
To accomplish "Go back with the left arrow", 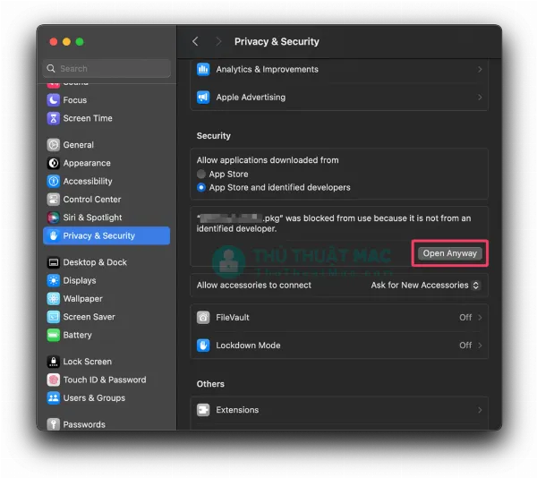I will click(x=195, y=41).
